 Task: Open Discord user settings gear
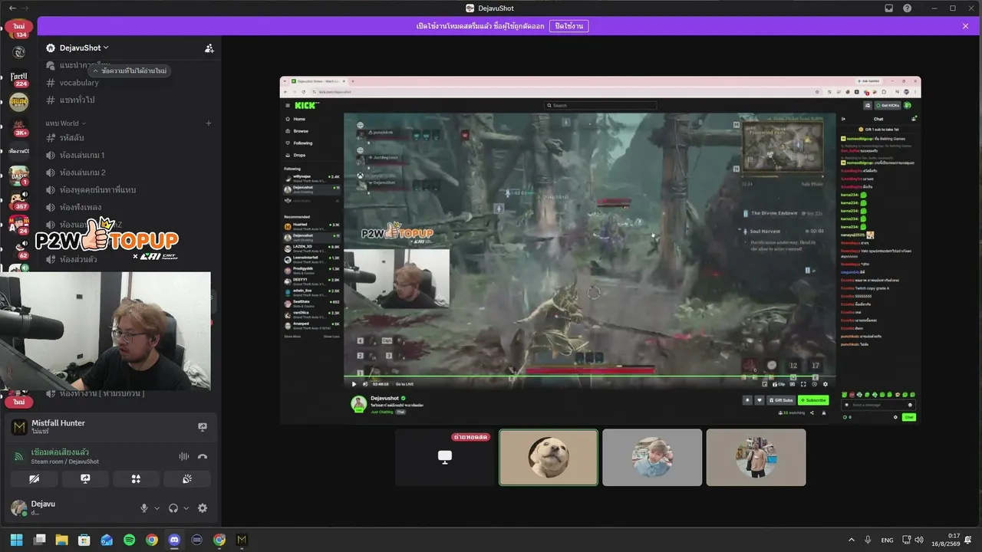click(203, 508)
